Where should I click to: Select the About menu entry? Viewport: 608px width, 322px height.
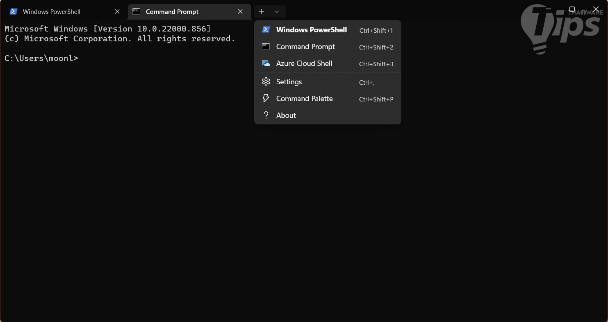tap(286, 115)
